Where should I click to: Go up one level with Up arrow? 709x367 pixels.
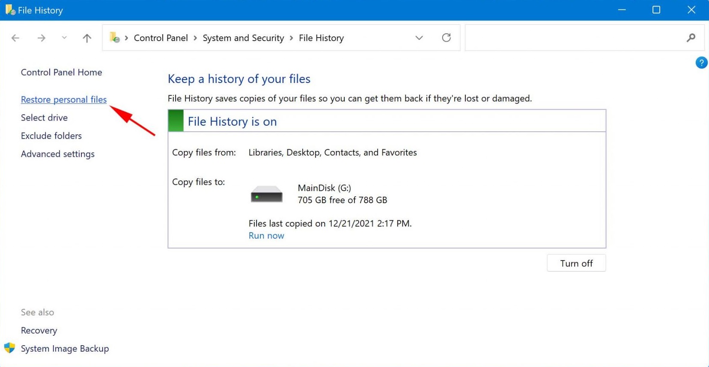click(x=87, y=38)
